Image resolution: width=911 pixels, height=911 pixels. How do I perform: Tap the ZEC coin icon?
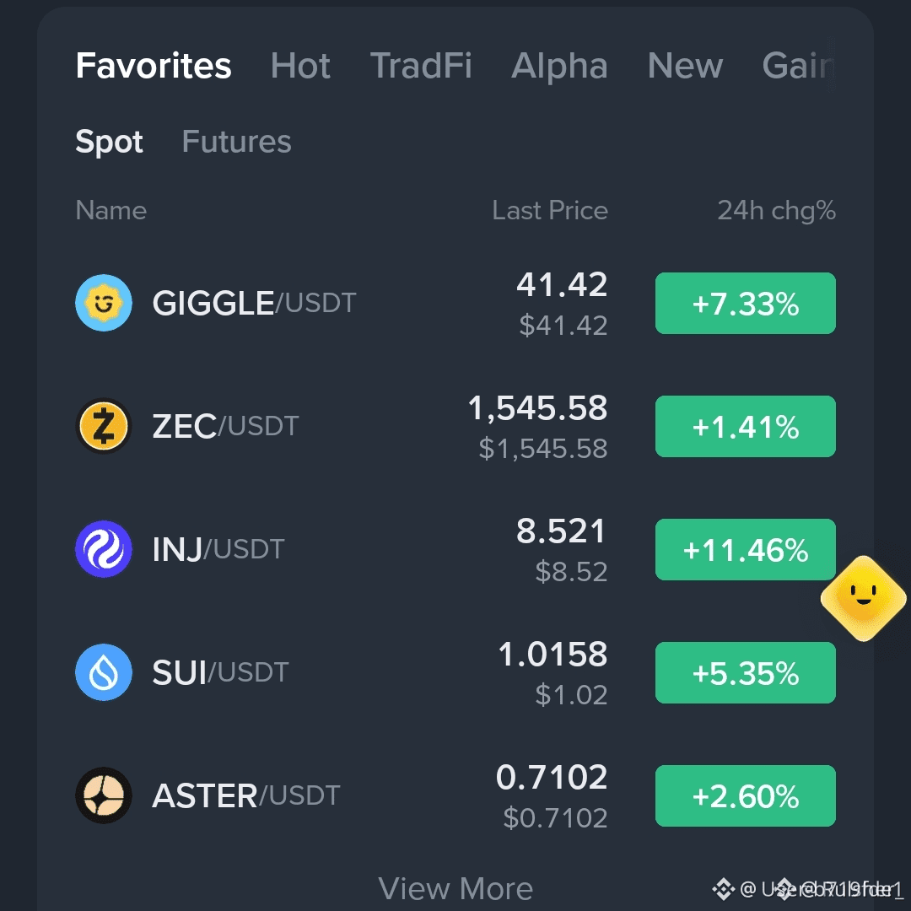(104, 426)
